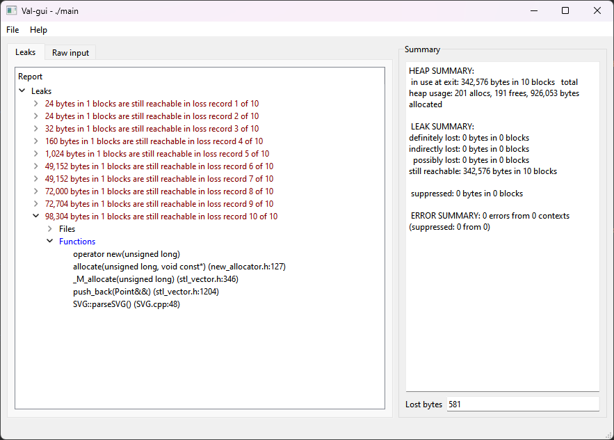Viewport: 614px width, 440px height.
Task: Select '98,304 bytes' loss record 10 row
Action: click(161, 217)
